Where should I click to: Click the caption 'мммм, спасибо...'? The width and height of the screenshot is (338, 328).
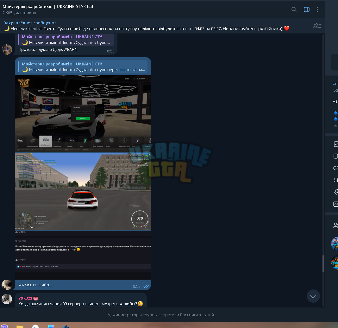[x=35, y=285]
